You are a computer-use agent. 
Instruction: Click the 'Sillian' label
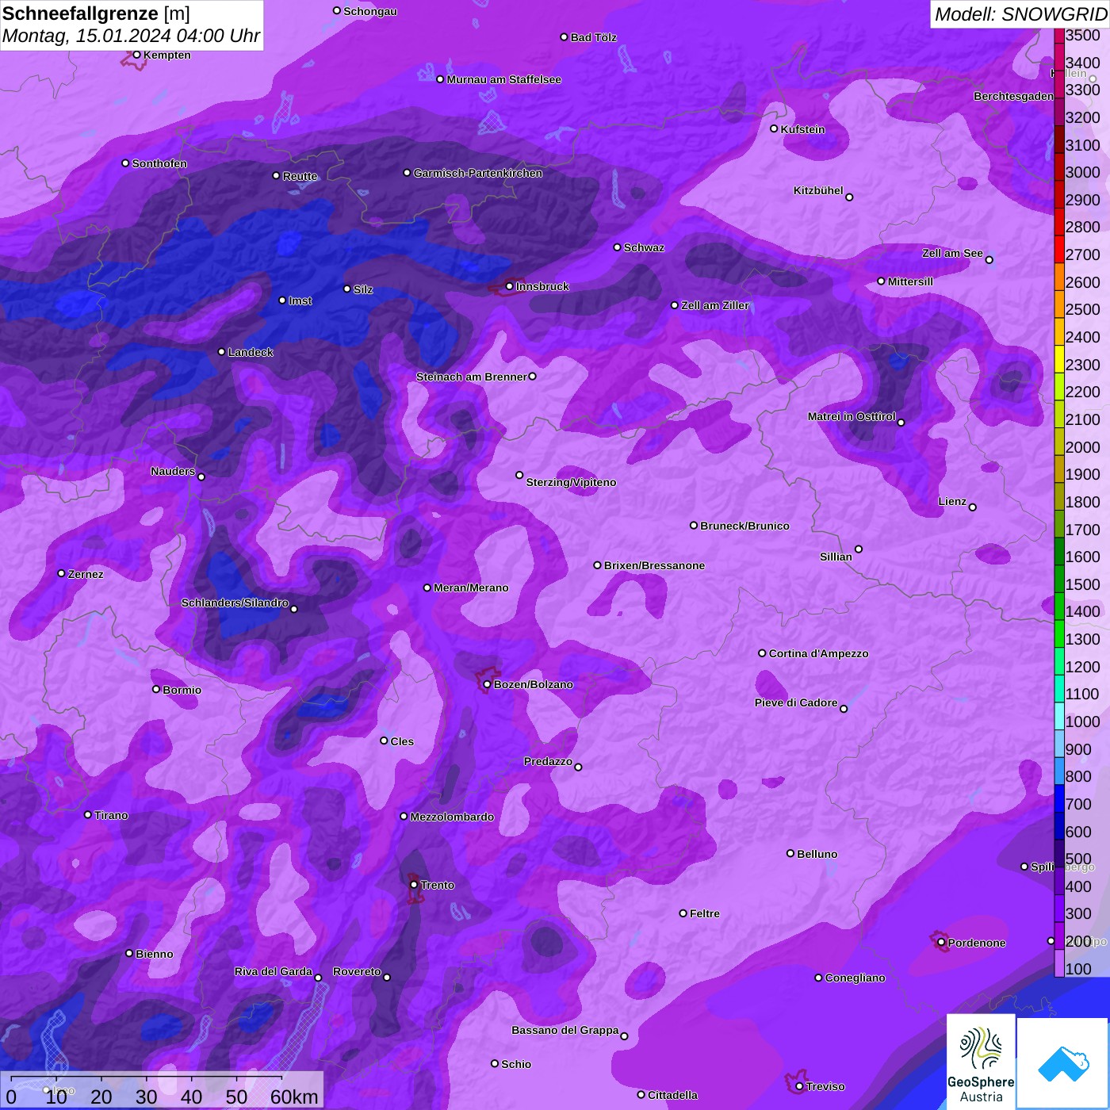click(x=836, y=557)
